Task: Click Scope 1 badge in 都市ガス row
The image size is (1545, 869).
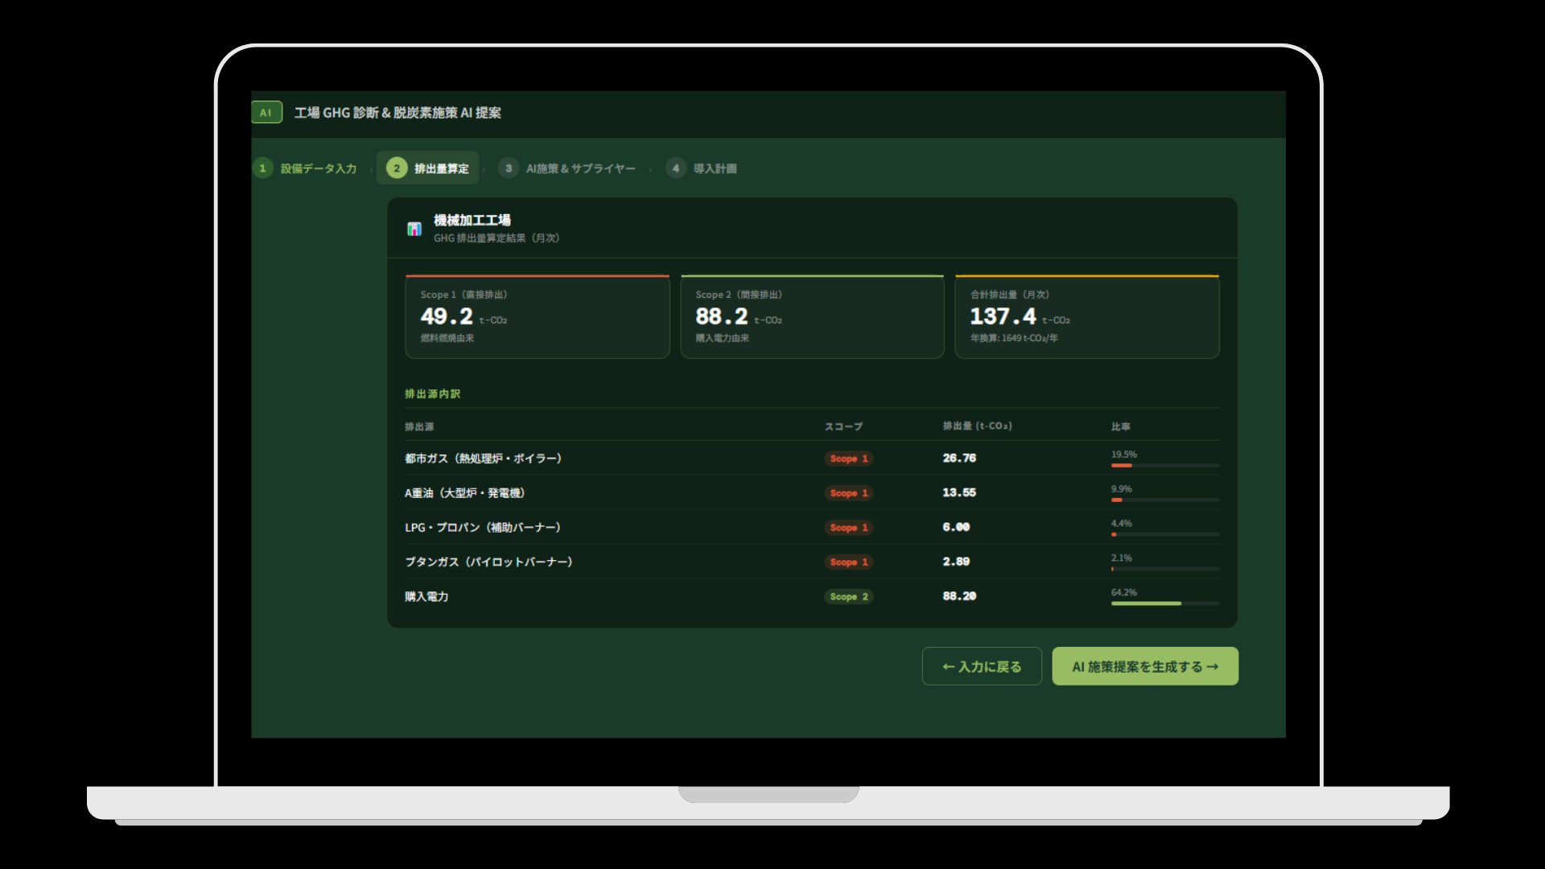Action: (849, 459)
